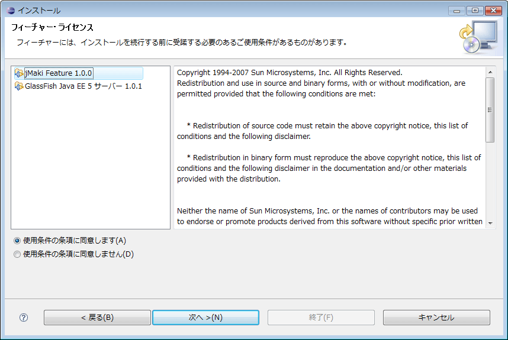Cancel install with キャンセル button
Image resolution: width=508 pixels, height=340 pixels.
pos(436,318)
